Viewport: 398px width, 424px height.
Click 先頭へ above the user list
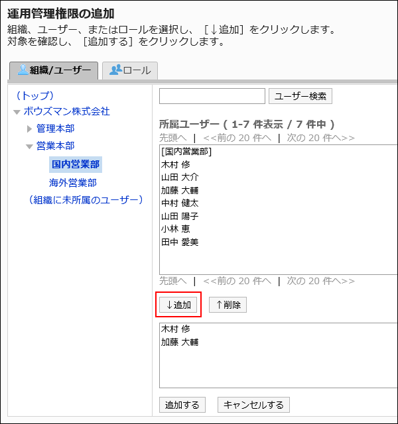coord(172,138)
